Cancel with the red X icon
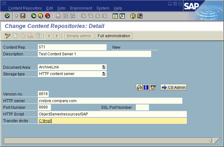 [48, 16]
